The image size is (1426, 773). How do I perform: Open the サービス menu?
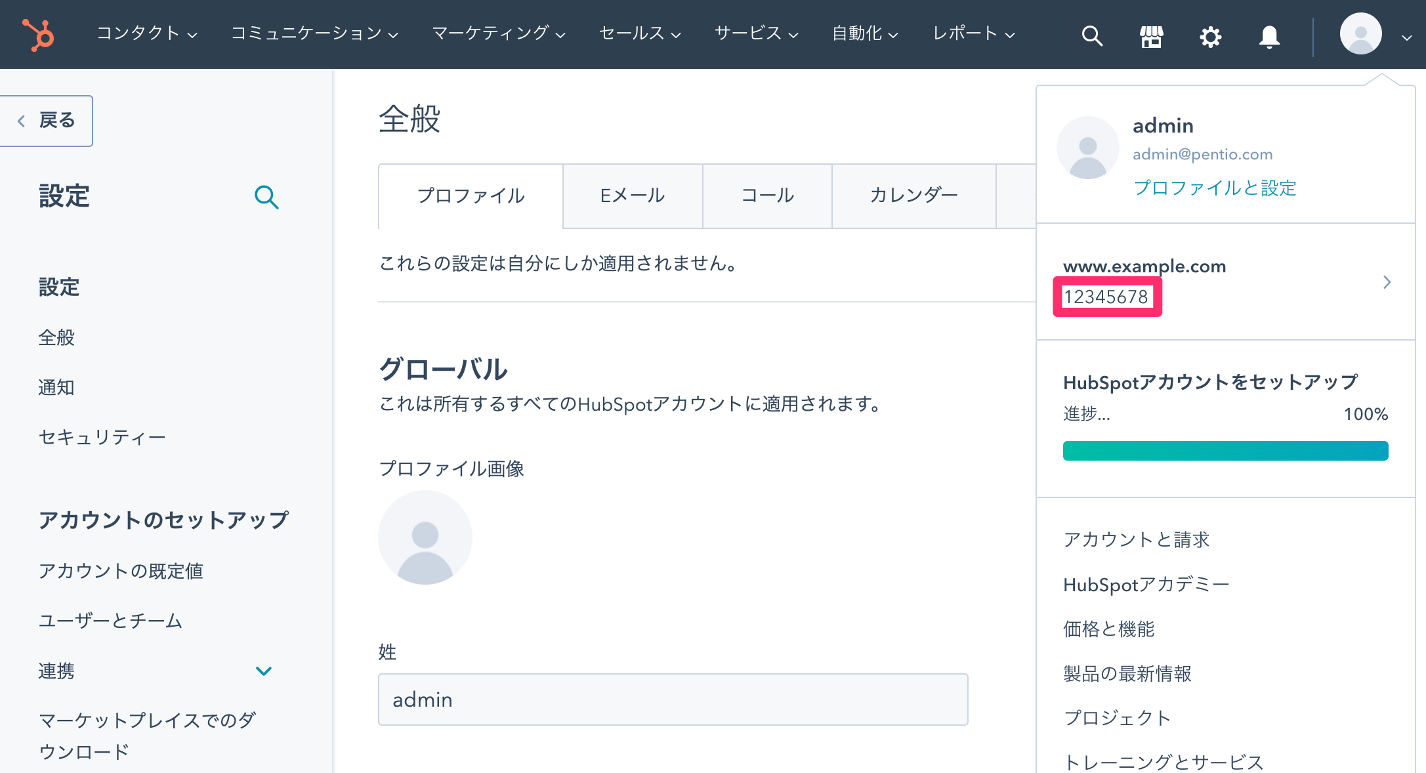tap(756, 33)
